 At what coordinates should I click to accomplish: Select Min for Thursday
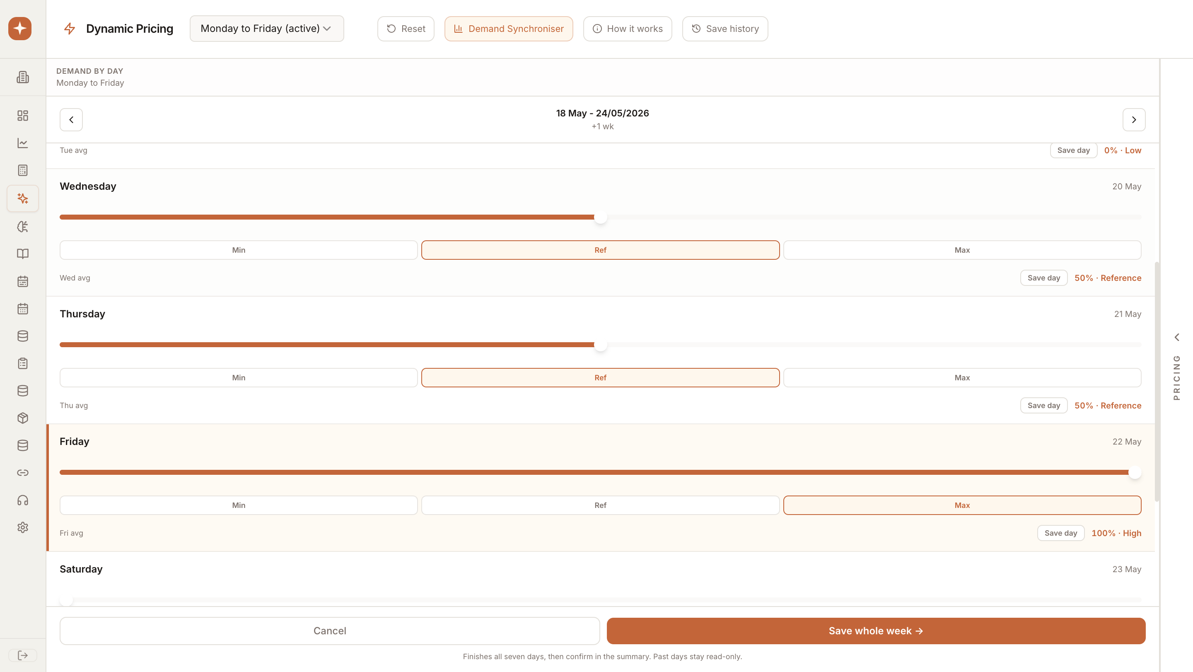point(239,378)
